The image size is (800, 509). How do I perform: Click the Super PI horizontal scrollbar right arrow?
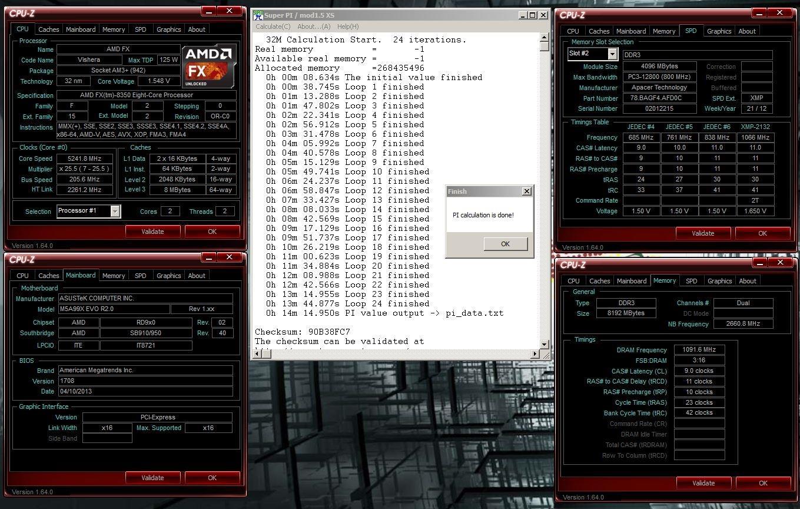tap(535, 353)
